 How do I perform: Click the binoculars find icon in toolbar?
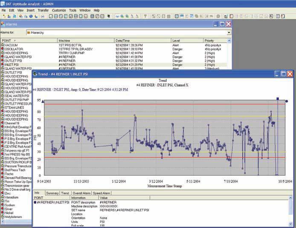(x=43, y=16)
